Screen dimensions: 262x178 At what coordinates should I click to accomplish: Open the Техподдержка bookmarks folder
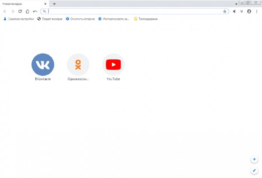point(146,19)
